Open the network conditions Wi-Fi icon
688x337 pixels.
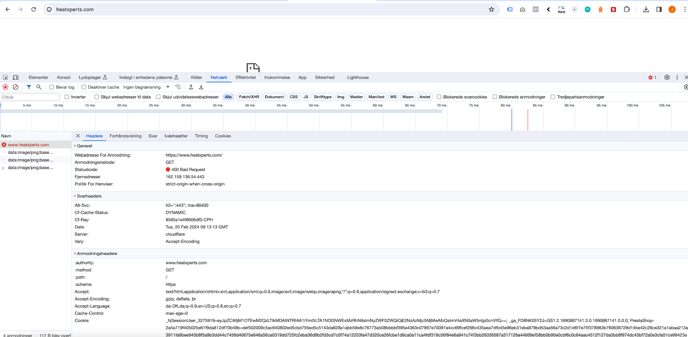[x=178, y=87]
